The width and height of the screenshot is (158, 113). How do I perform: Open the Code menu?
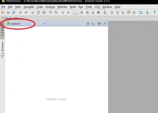39,7
